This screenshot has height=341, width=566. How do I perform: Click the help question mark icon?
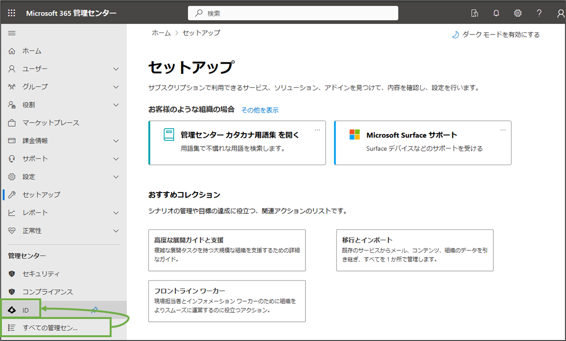click(x=539, y=13)
